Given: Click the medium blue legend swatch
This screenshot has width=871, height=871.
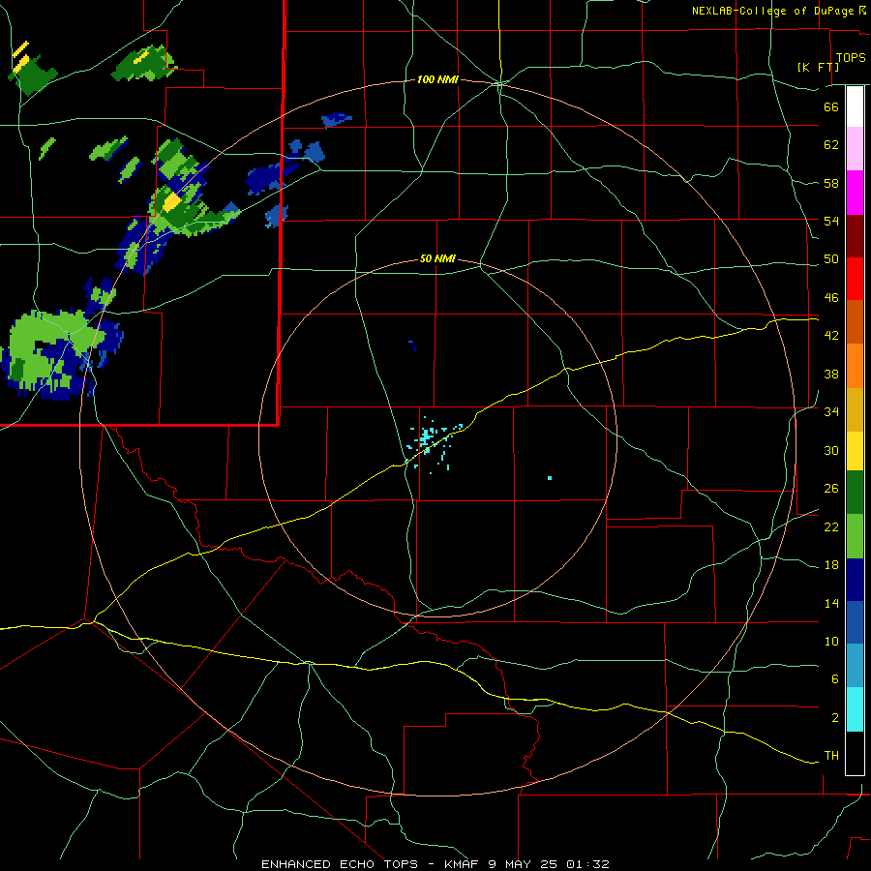Looking at the screenshot, I should coord(855,622).
